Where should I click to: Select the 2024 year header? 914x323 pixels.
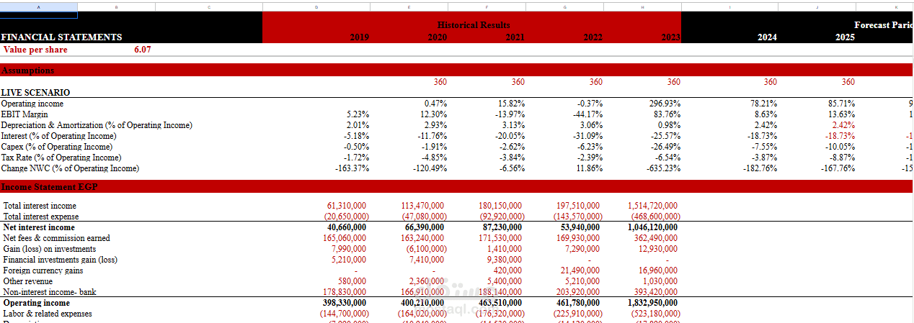point(767,37)
